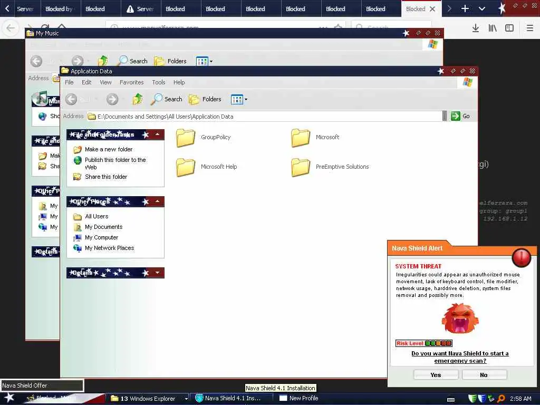This screenshot has height=405, width=540.
Task: Toggle Folders pane in Application Data window
Action: point(205,99)
